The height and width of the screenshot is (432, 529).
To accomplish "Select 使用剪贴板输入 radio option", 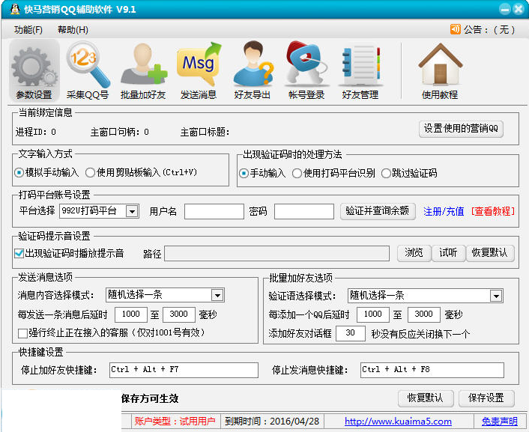I will [91, 173].
